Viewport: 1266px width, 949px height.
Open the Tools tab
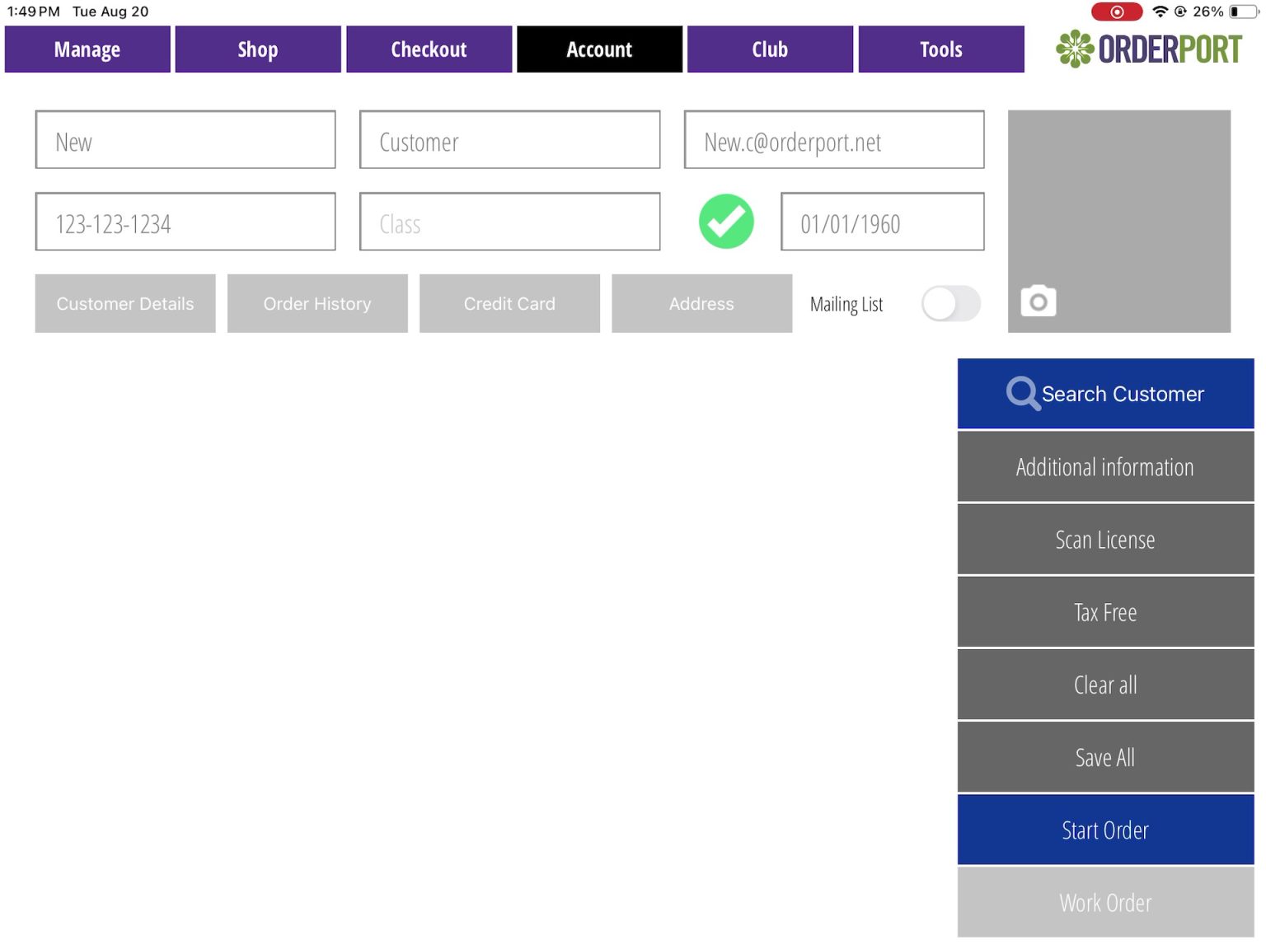940,49
